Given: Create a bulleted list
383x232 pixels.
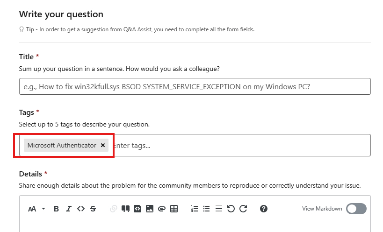Looking at the screenshot, I should [x=206, y=209].
